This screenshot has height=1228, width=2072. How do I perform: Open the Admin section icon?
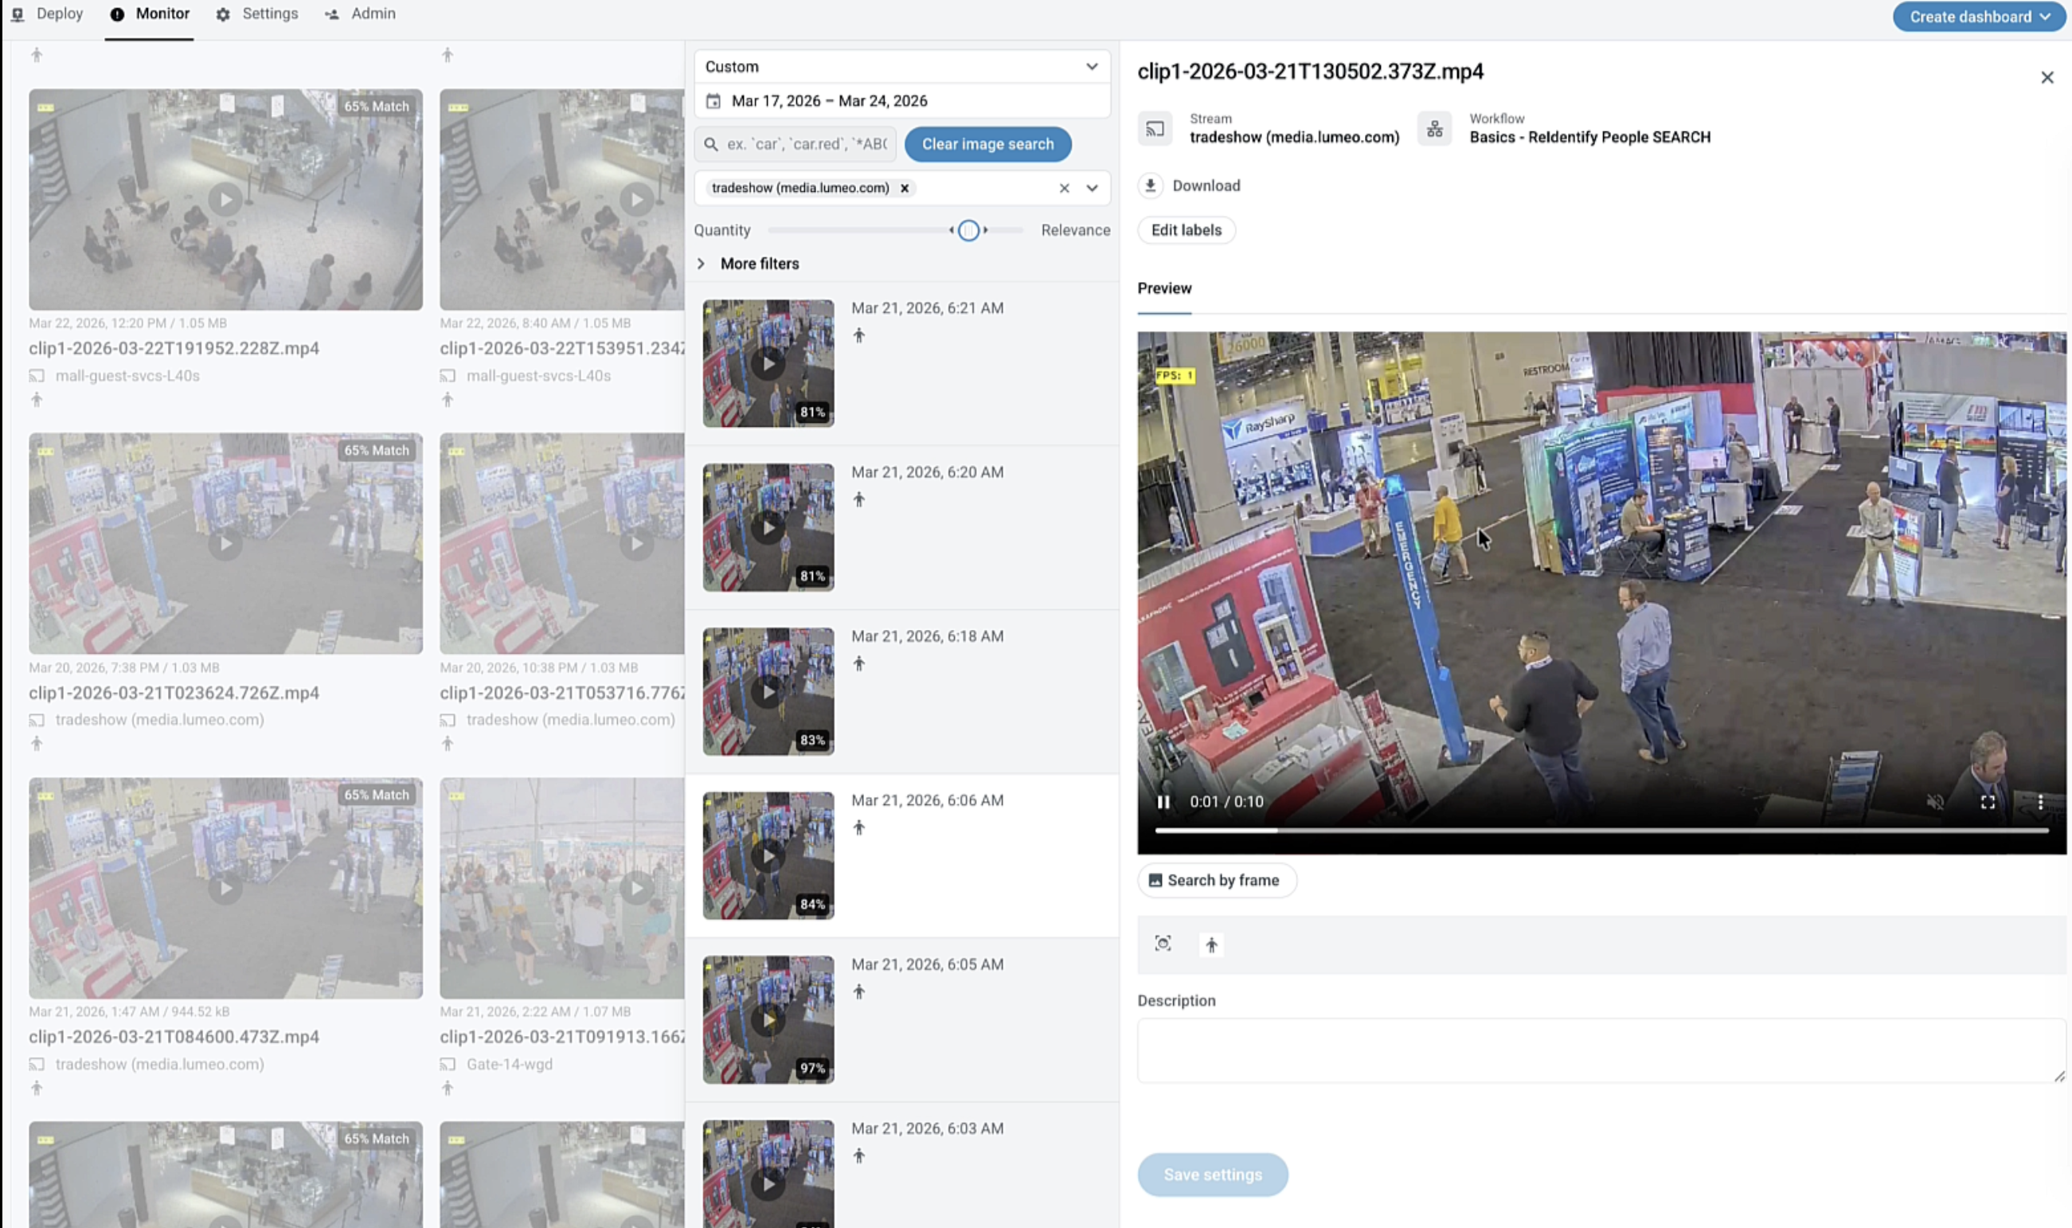click(x=331, y=14)
